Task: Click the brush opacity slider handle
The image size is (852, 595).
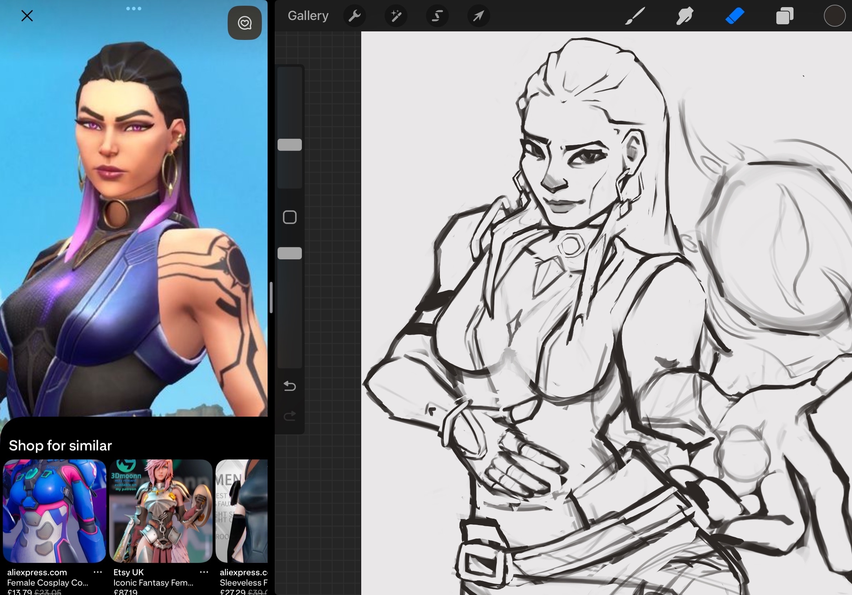Action: click(x=289, y=253)
